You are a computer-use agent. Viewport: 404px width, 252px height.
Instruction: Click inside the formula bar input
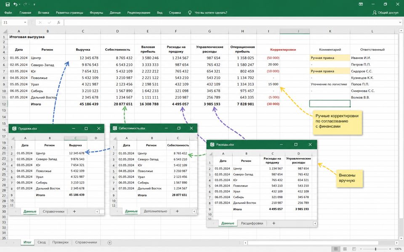(231, 23)
